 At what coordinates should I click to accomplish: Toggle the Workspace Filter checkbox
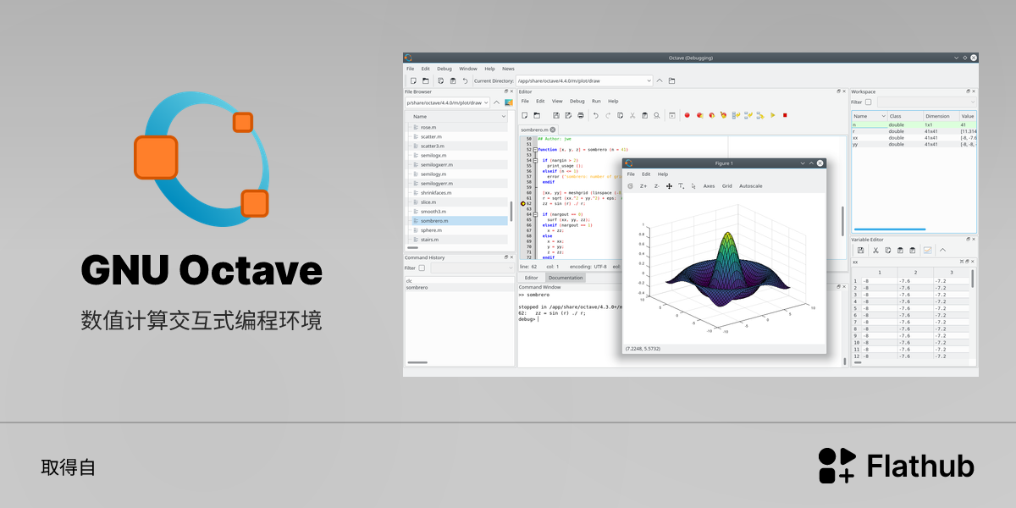[x=868, y=102]
